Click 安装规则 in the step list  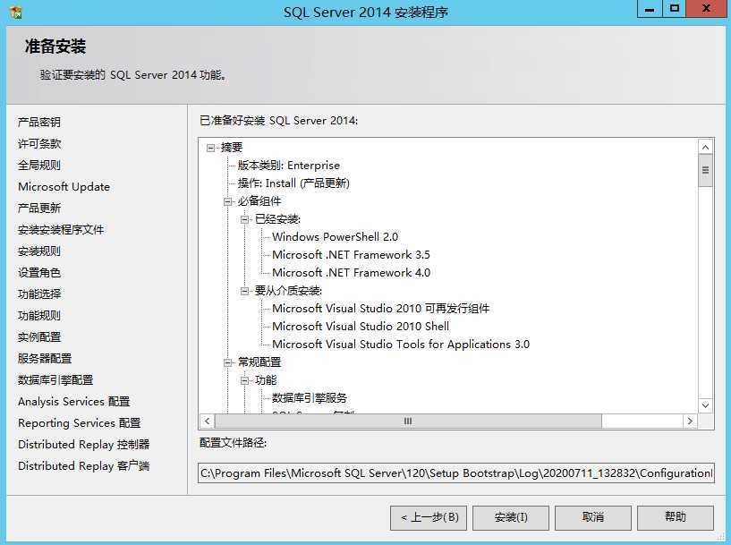click(x=39, y=251)
